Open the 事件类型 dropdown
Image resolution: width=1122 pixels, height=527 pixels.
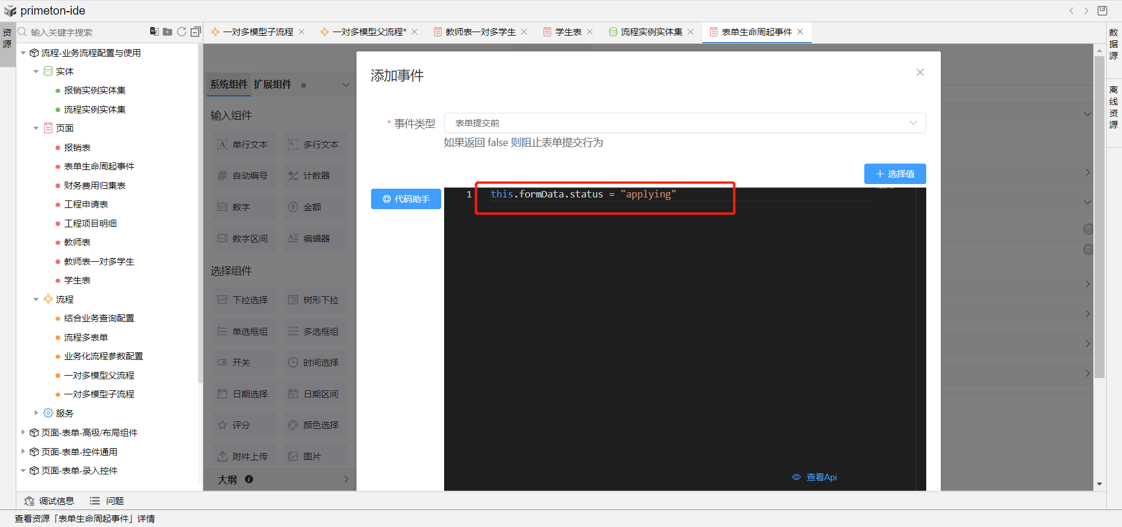tap(684, 123)
